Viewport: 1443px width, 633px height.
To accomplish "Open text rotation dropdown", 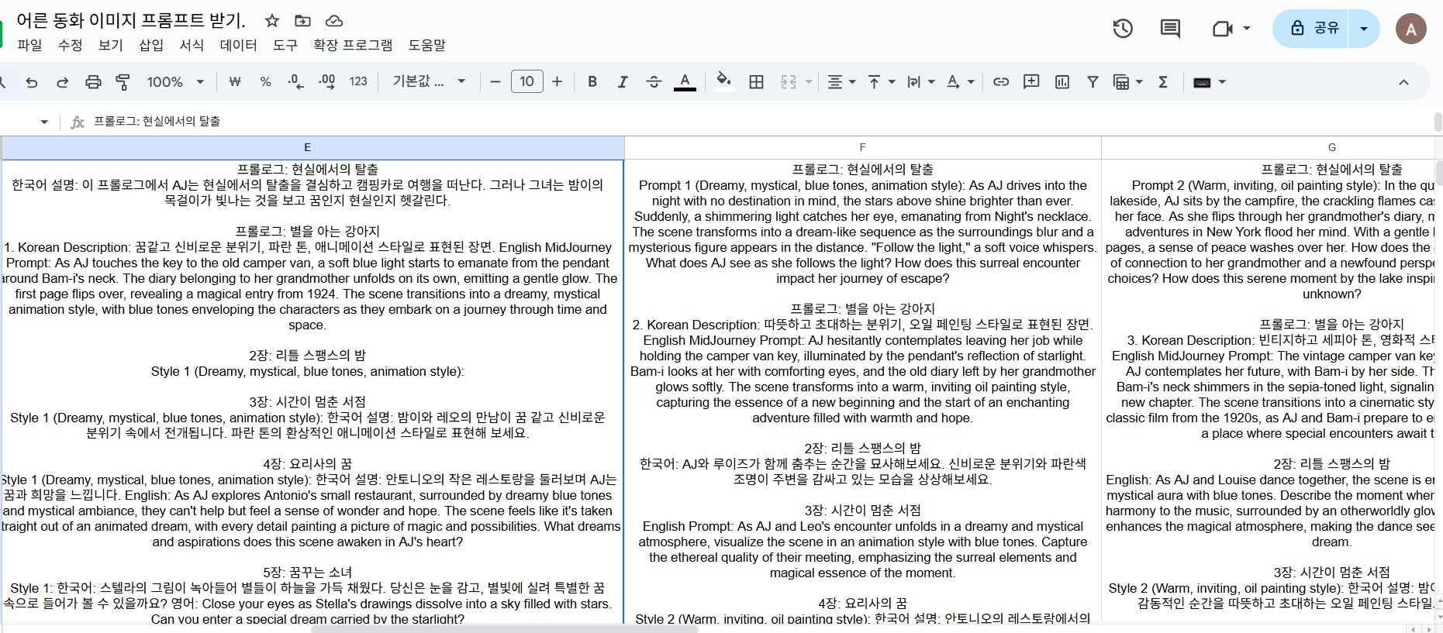I will (960, 82).
